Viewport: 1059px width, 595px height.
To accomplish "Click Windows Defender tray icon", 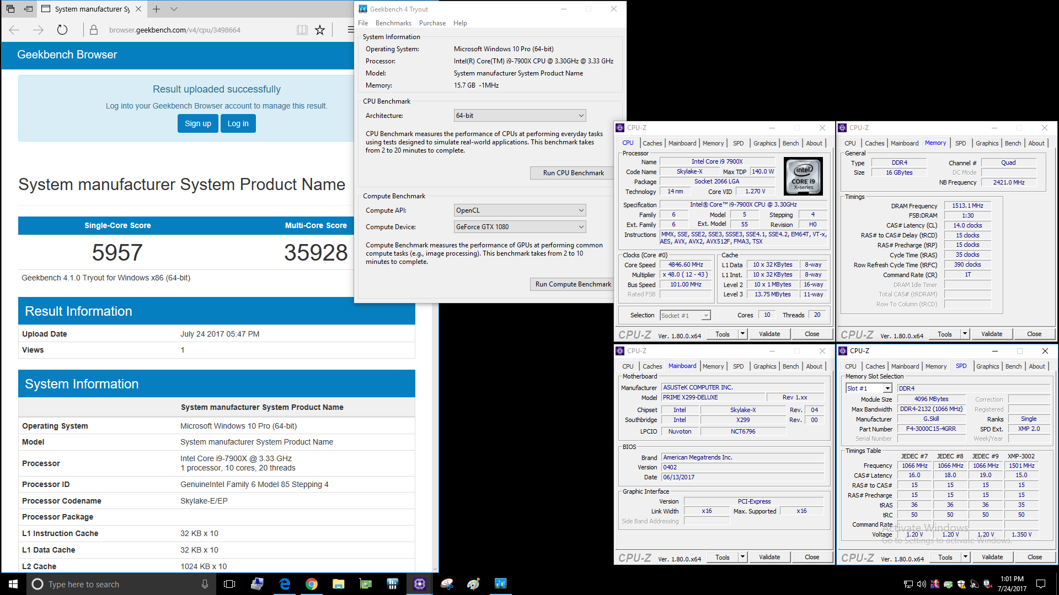I will point(961,584).
